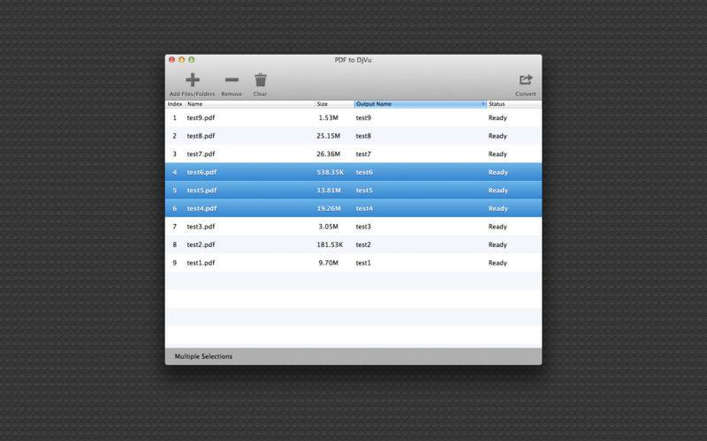Click Ready status of test3.pdf row
Viewport: 707px width, 441px height.
tap(498, 227)
